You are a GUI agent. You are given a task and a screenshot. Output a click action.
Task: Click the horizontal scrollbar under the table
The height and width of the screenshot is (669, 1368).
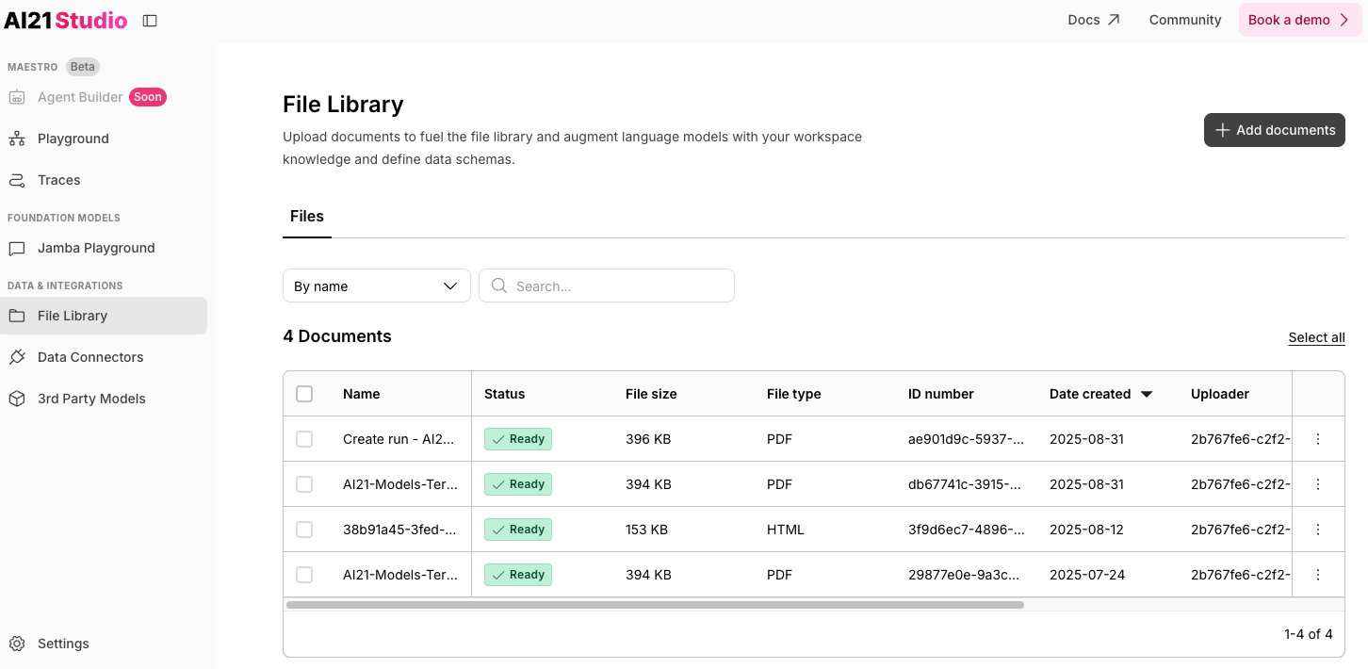click(x=655, y=605)
